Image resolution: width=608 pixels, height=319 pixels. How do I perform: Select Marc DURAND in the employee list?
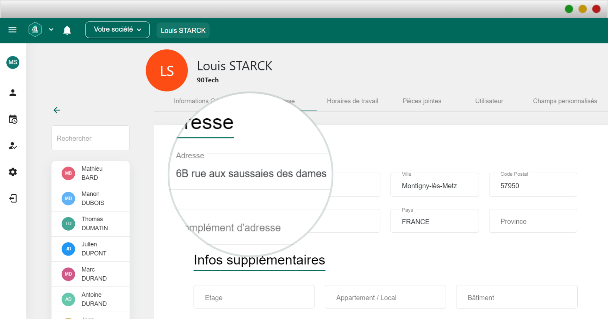point(90,274)
